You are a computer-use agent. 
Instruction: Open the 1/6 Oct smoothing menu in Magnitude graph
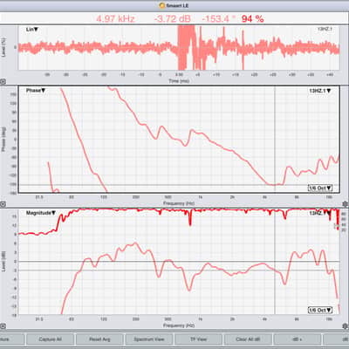coord(320,310)
